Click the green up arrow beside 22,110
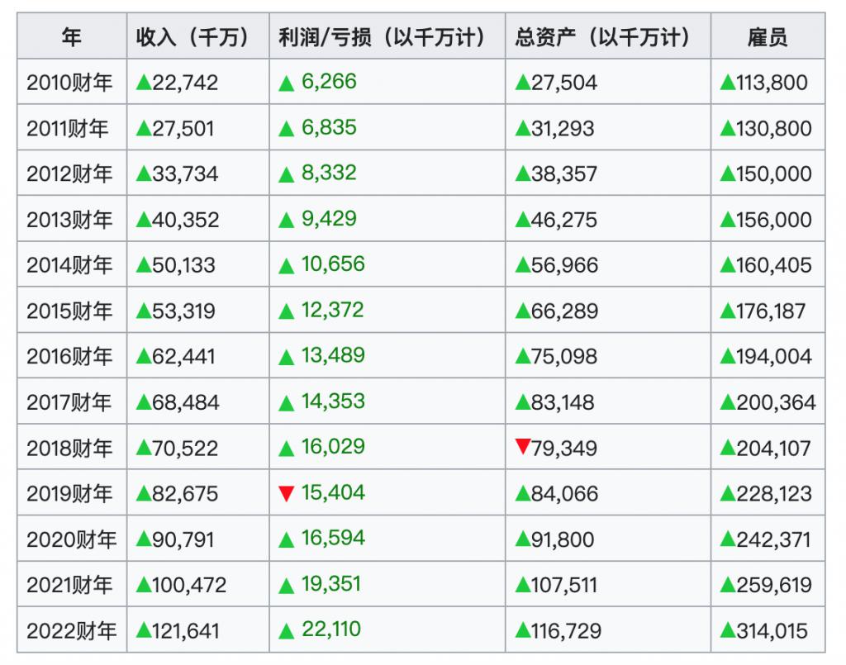The width and height of the screenshot is (846, 665). coord(287,631)
